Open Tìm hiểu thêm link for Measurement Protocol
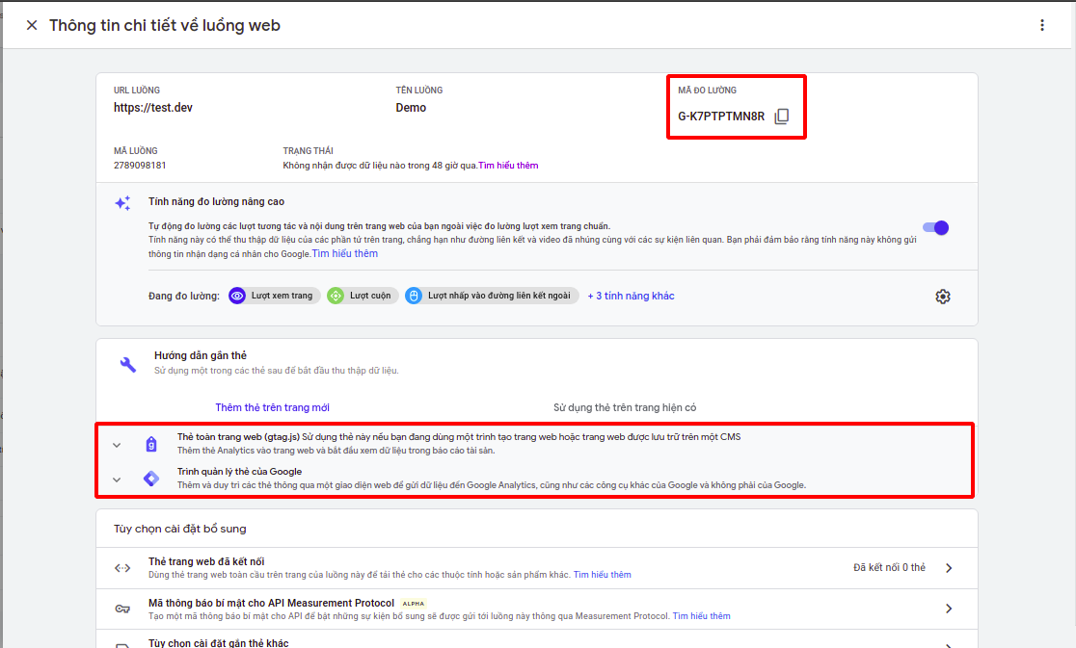1076x648 pixels. (x=701, y=616)
